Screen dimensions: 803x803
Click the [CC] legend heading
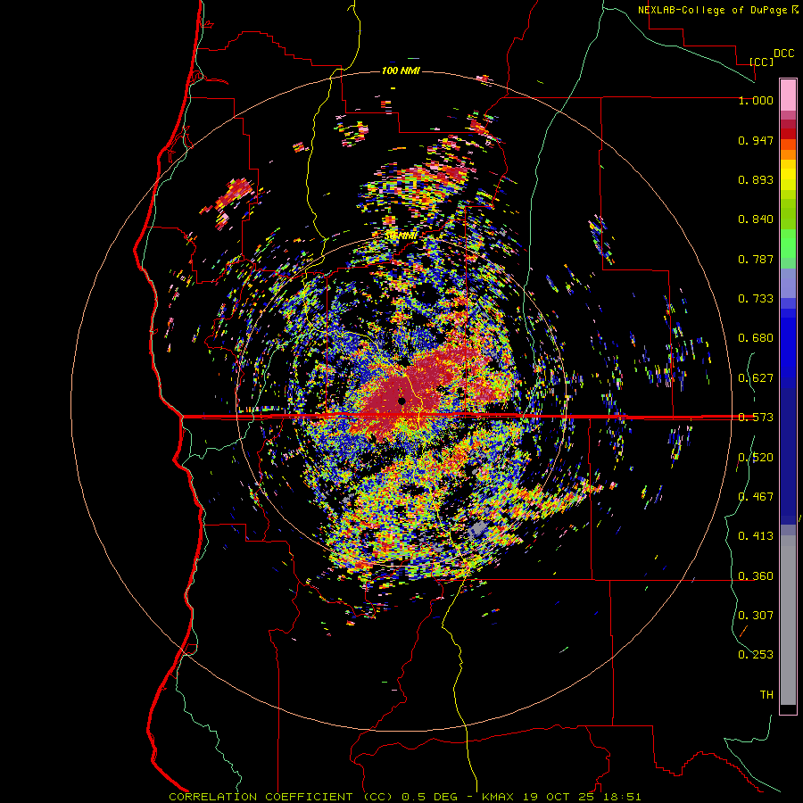pyautogui.click(x=761, y=62)
